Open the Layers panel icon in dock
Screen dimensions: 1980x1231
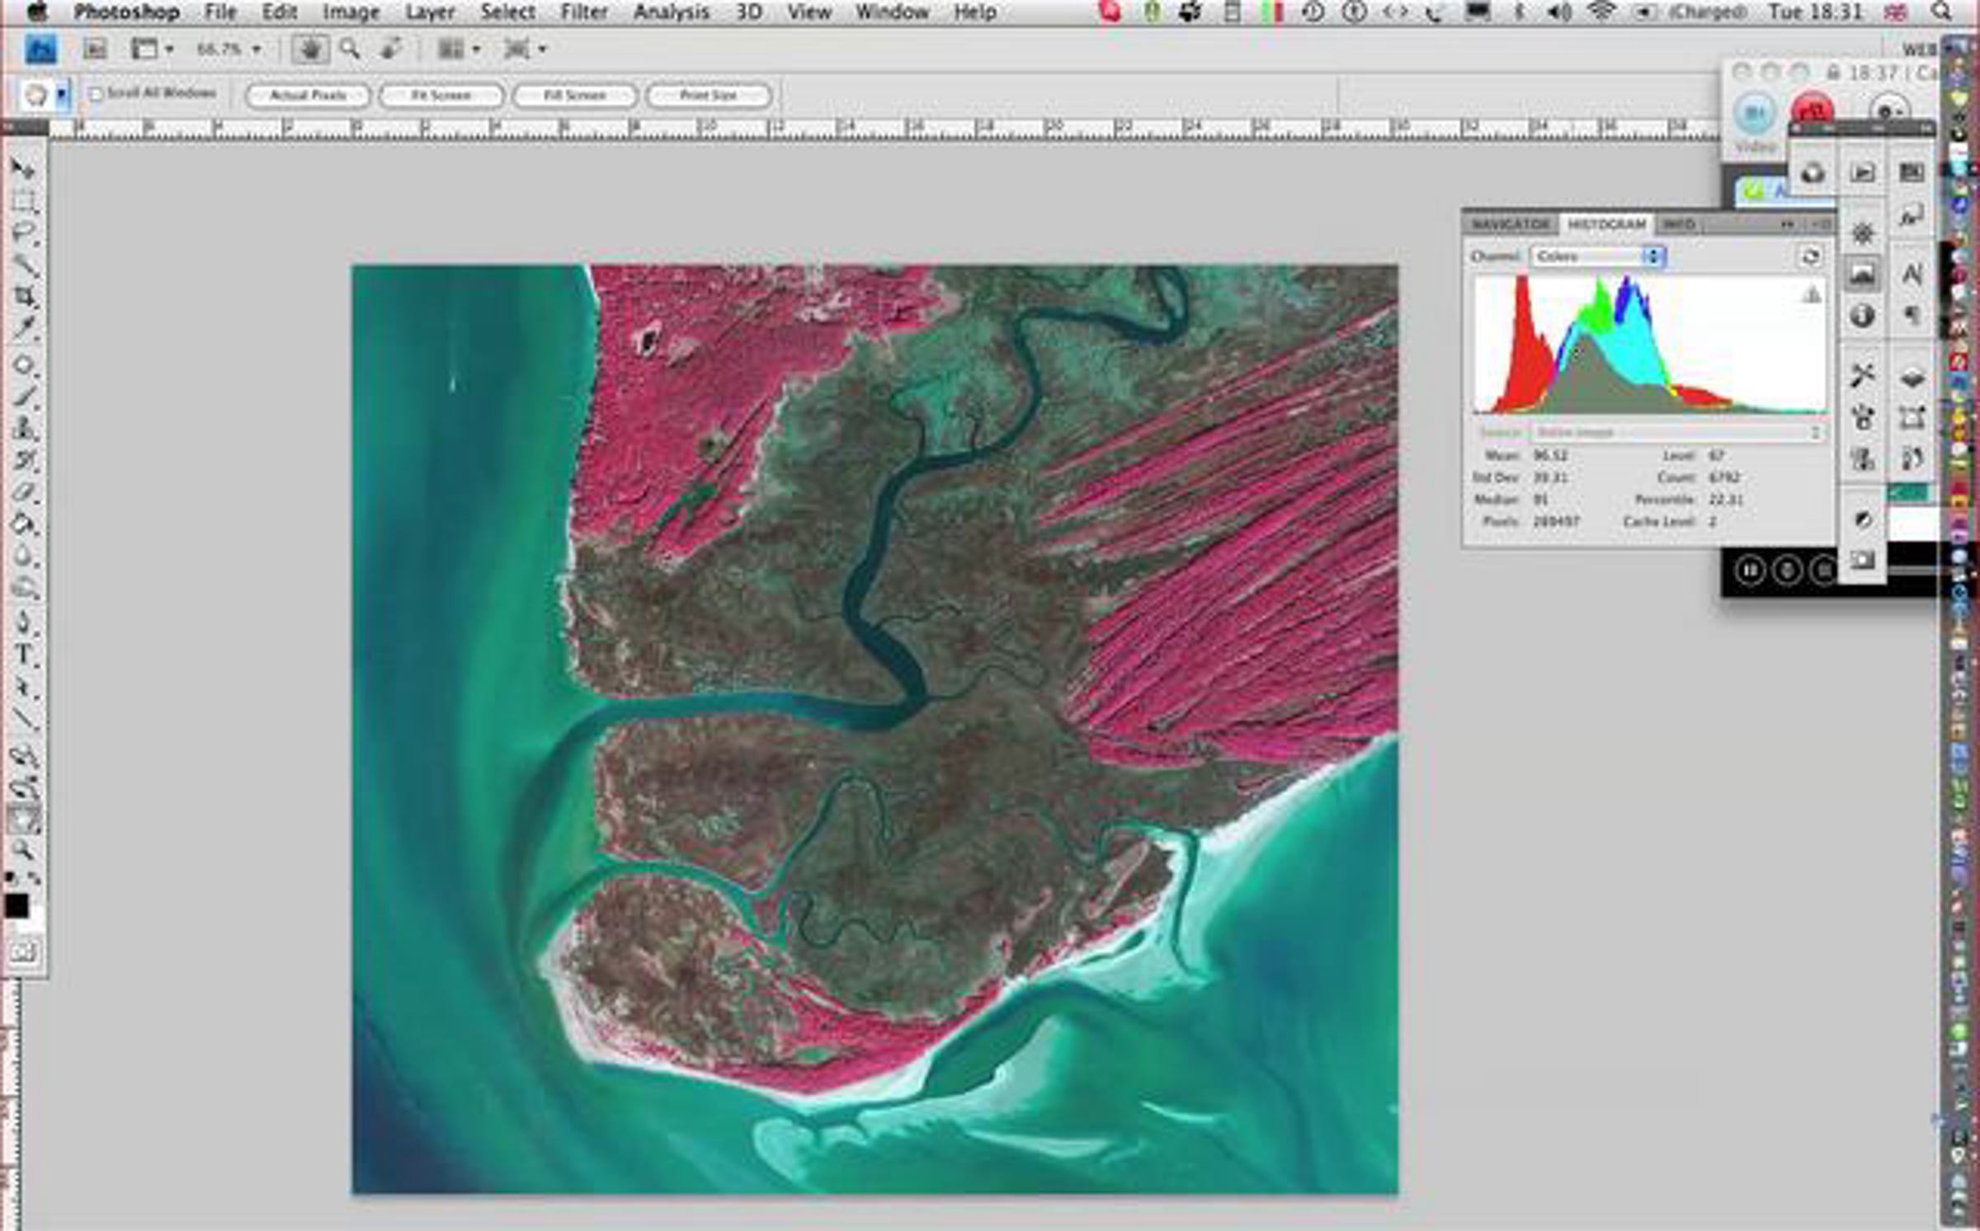(x=1912, y=378)
